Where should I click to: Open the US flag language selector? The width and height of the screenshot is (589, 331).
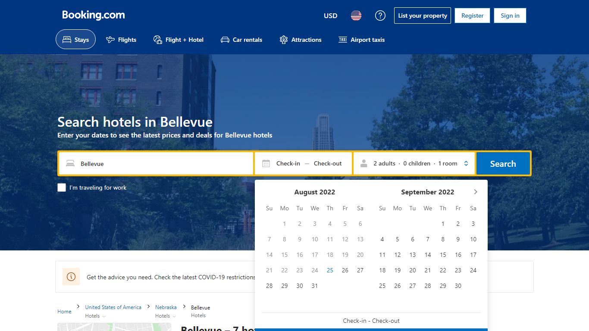pos(356,16)
